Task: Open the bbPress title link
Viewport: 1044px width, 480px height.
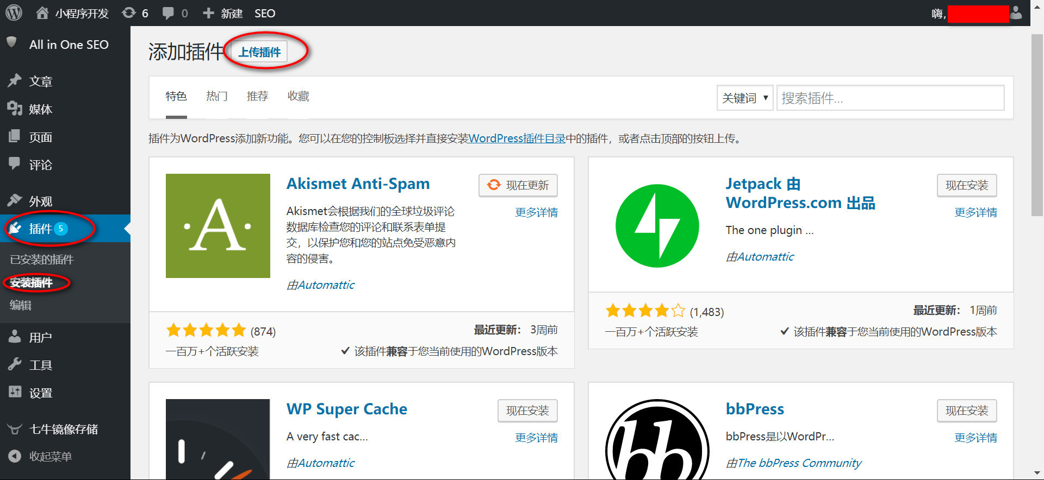Action: click(755, 409)
